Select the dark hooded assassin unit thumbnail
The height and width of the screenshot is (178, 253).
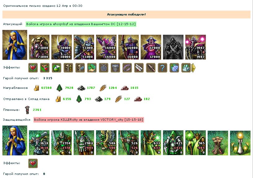coord(173,47)
